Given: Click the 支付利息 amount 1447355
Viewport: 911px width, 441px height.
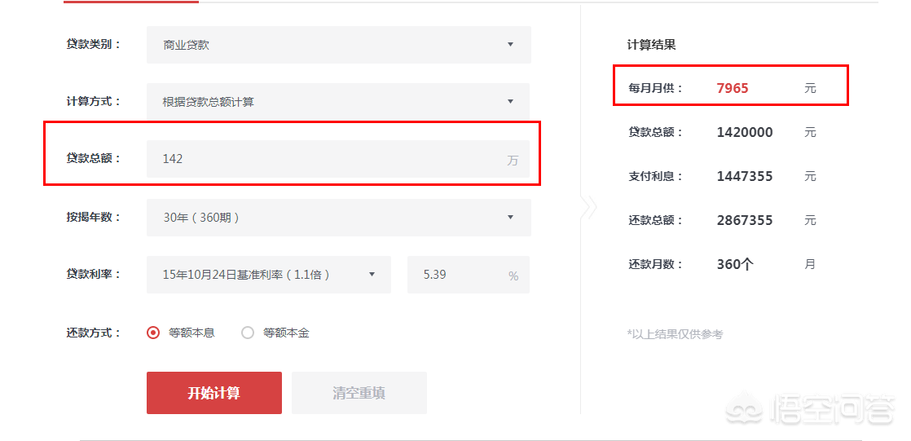Looking at the screenshot, I should click(x=745, y=176).
